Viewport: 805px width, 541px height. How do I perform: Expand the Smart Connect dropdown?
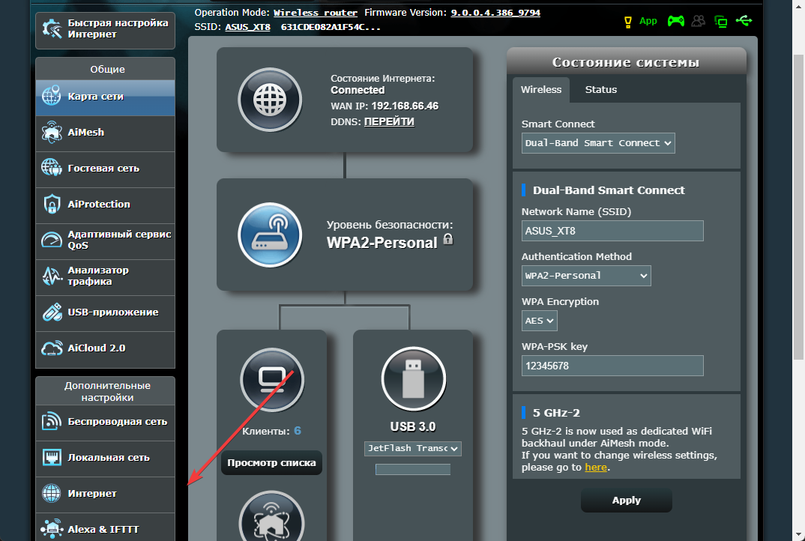598,143
